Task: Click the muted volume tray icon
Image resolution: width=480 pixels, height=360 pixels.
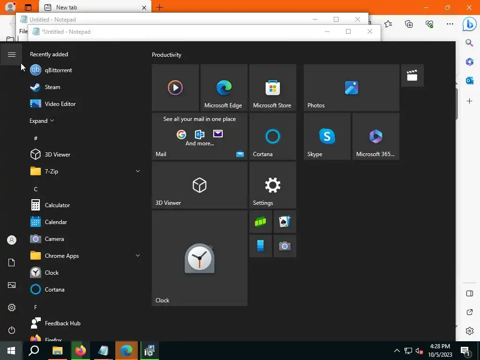Action: [419, 351]
